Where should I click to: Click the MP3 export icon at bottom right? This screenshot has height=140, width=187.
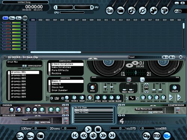click(157, 136)
